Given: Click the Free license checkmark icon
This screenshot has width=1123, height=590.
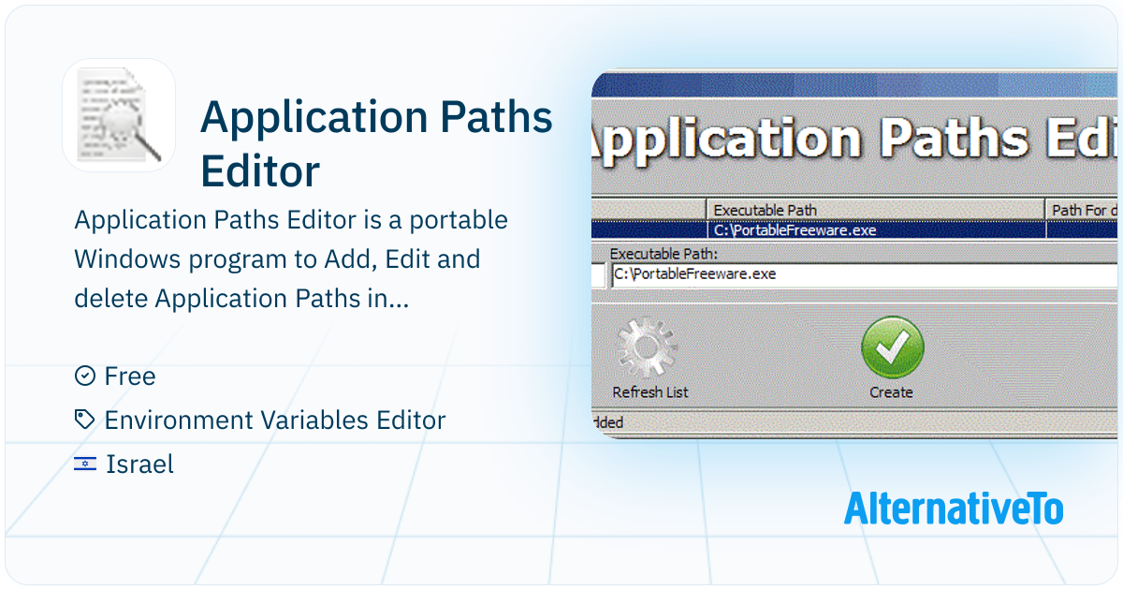Looking at the screenshot, I should point(84,376).
